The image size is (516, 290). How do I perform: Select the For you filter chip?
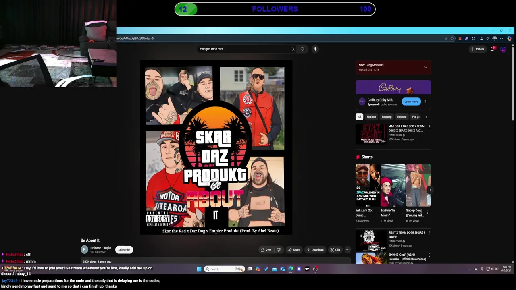click(416, 117)
